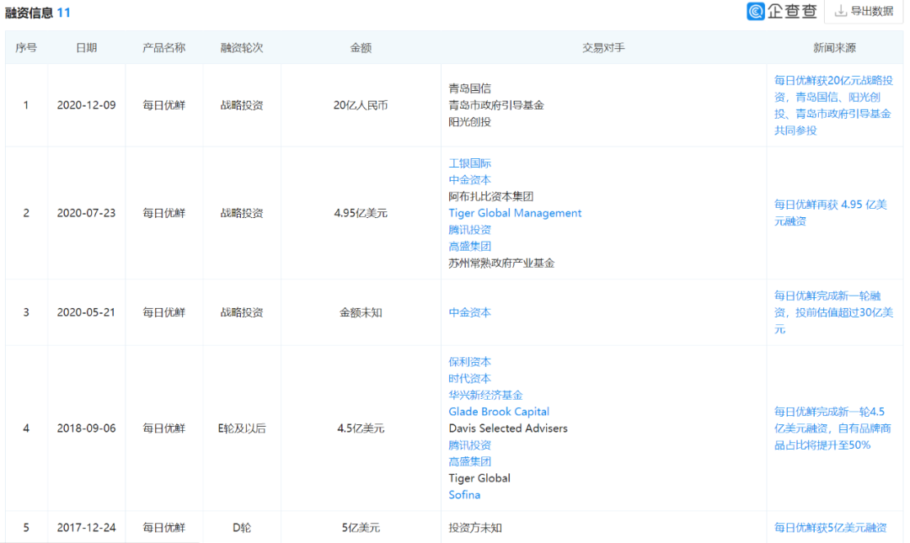Open 高盛集团 link in the 2020-07-23 row
Image resolution: width=910 pixels, height=543 pixels.
click(x=469, y=246)
